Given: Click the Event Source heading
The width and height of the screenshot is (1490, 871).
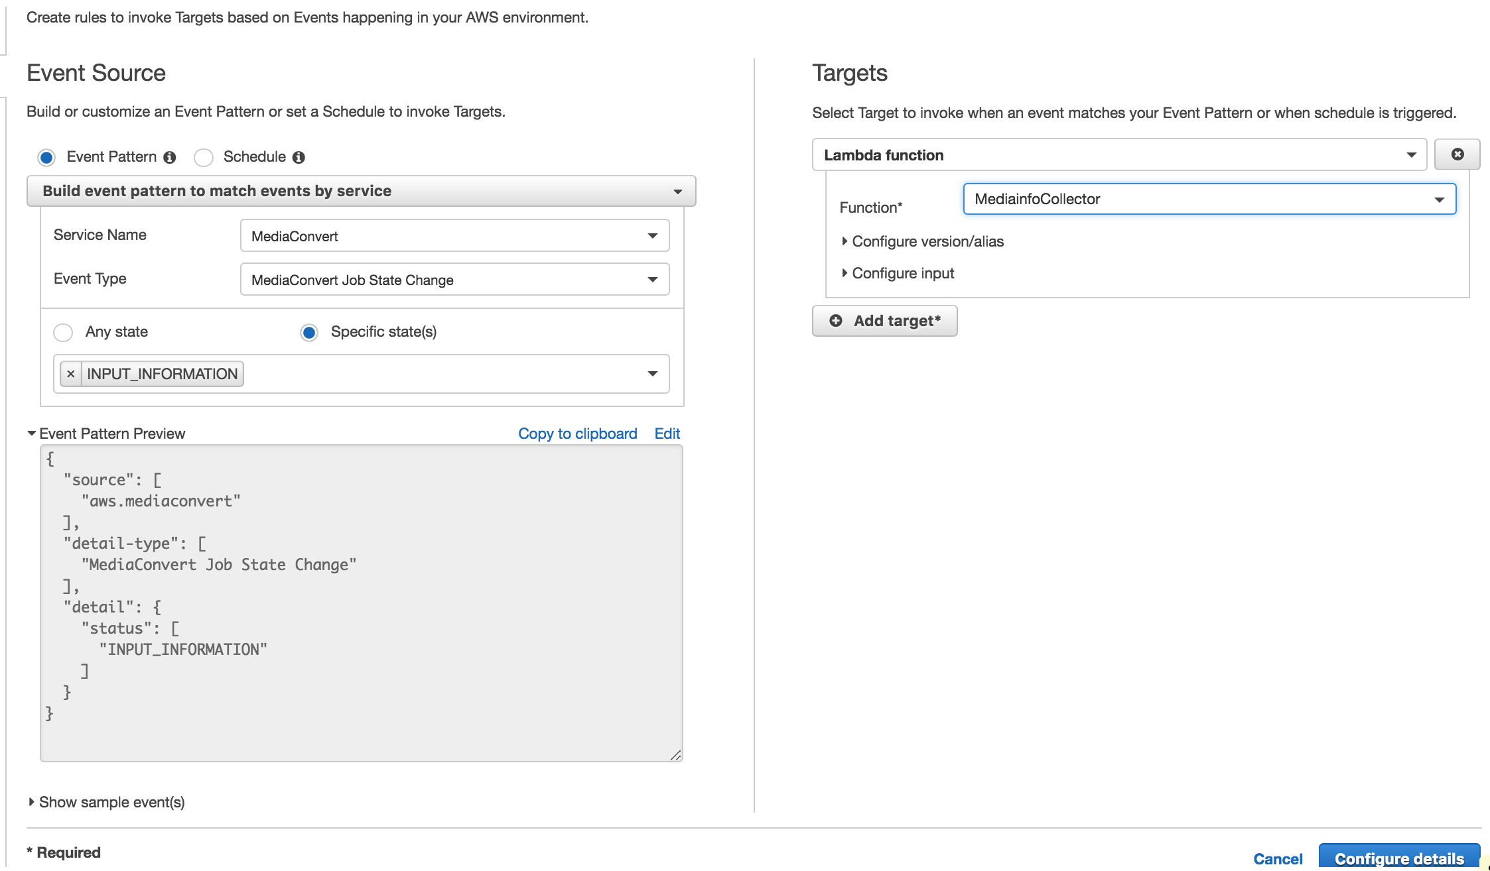Looking at the screenshot, I should point(96,73).
